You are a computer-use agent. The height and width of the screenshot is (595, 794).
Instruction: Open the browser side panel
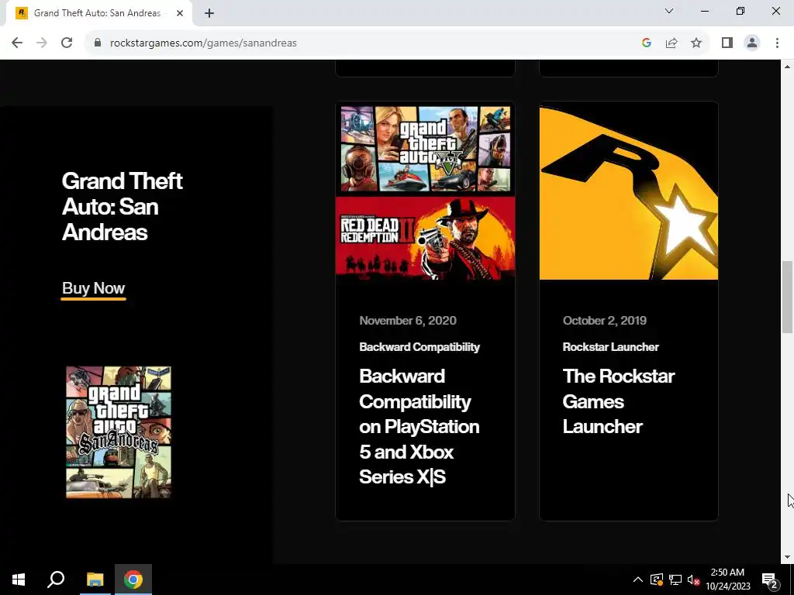(x=727, y=43)
